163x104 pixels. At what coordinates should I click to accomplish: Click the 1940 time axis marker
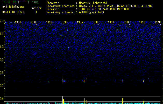pos(158,22)
